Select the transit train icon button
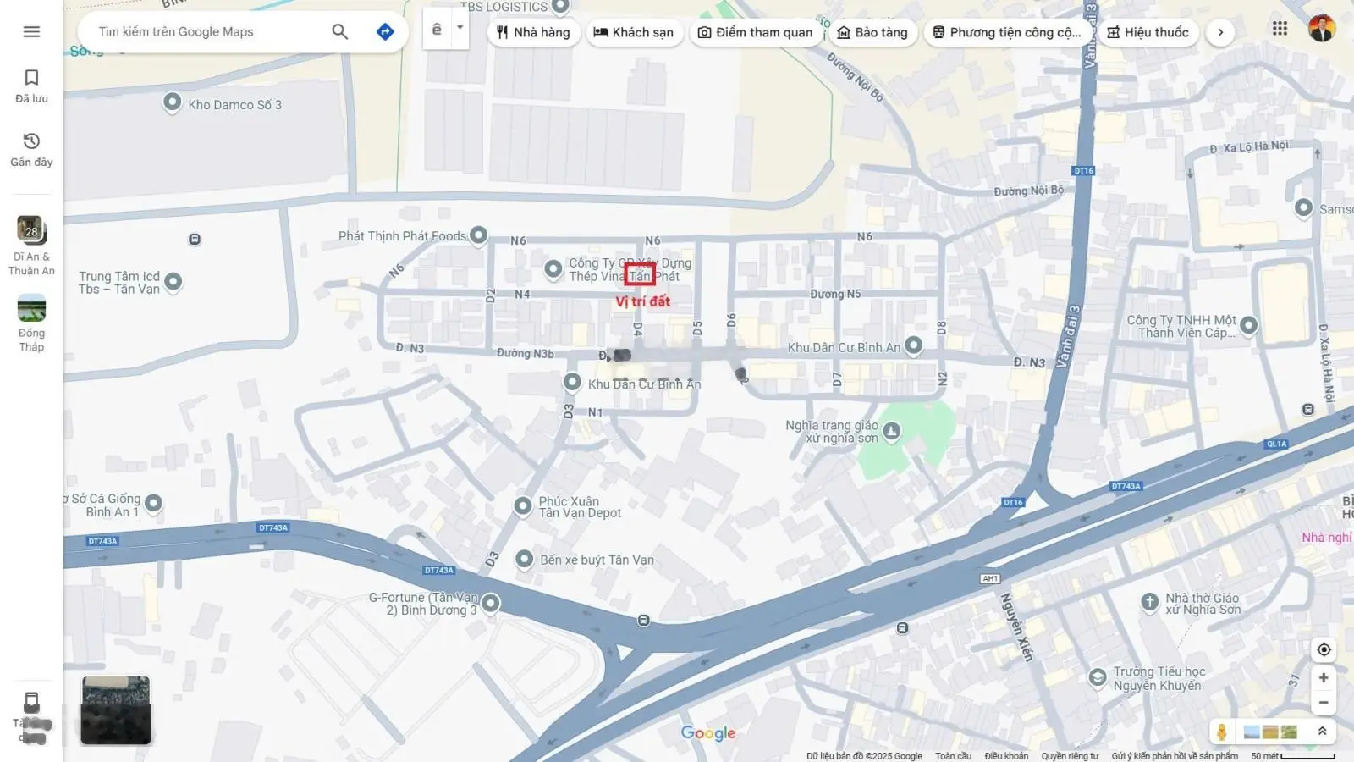Image resolution: width=1354 pixels, height=762 pixels. click(437, 30)
